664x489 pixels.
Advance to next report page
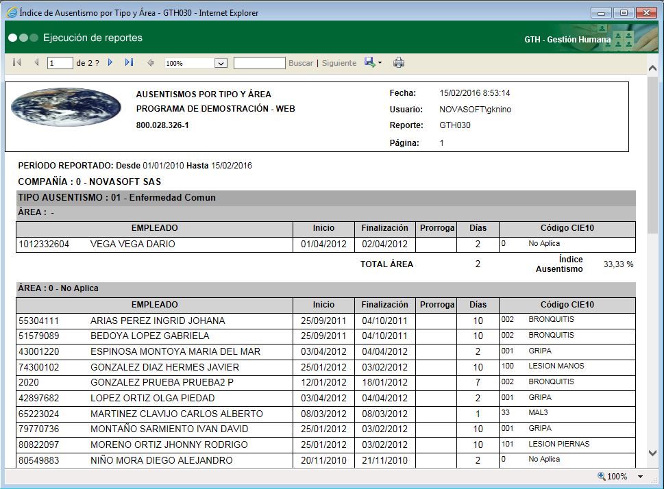110,62
